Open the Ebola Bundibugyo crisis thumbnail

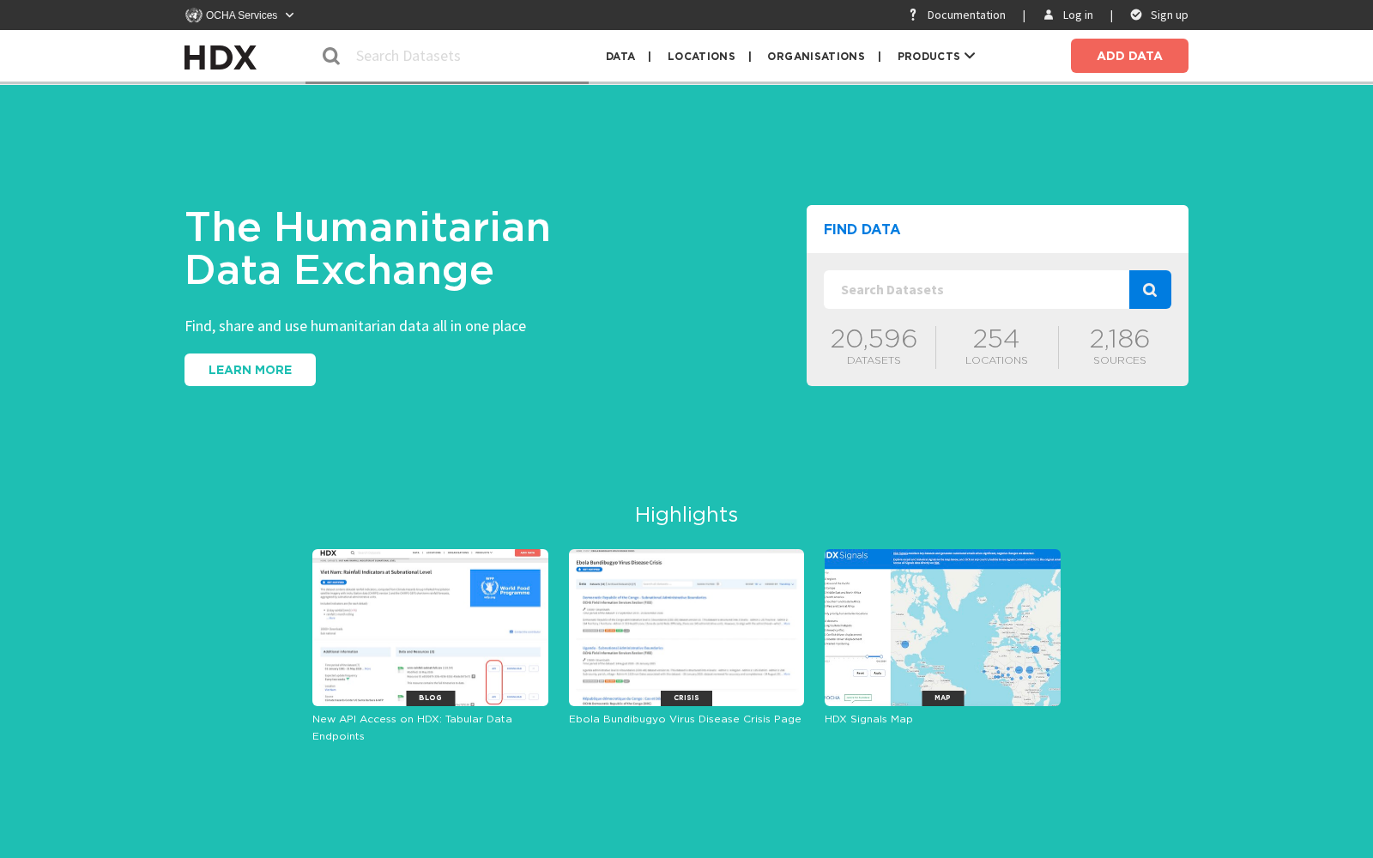coord(686,627)
